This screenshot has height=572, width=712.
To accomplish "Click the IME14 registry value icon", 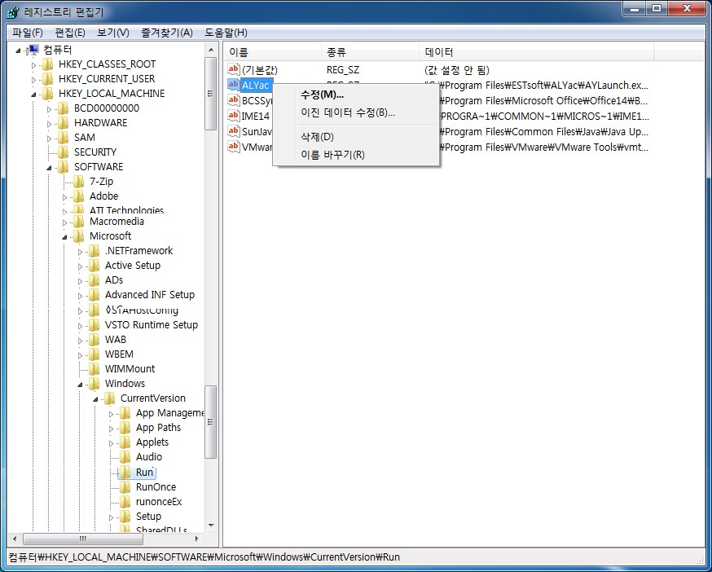I will tap(234, 116).
